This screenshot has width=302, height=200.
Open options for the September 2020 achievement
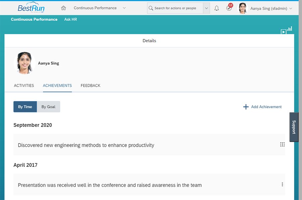click(x=282, y=144)
